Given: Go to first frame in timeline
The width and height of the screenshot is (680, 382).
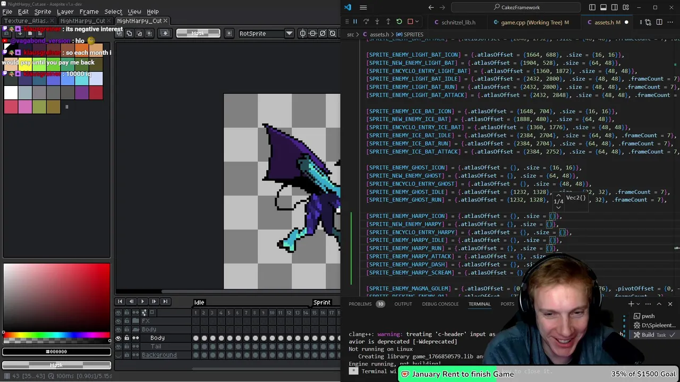Looking at the screenshot, I should point(120,301).
